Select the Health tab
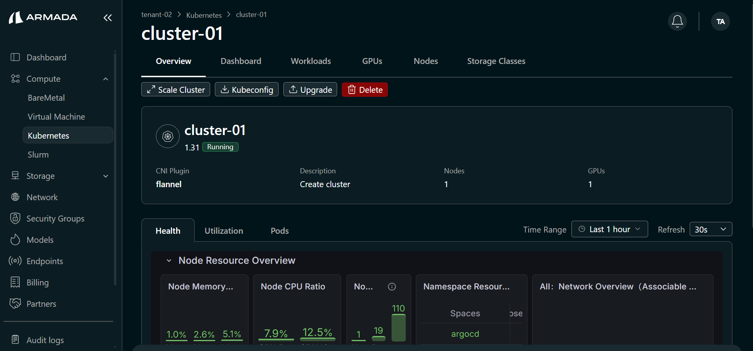753x351 pixels. 168,231
